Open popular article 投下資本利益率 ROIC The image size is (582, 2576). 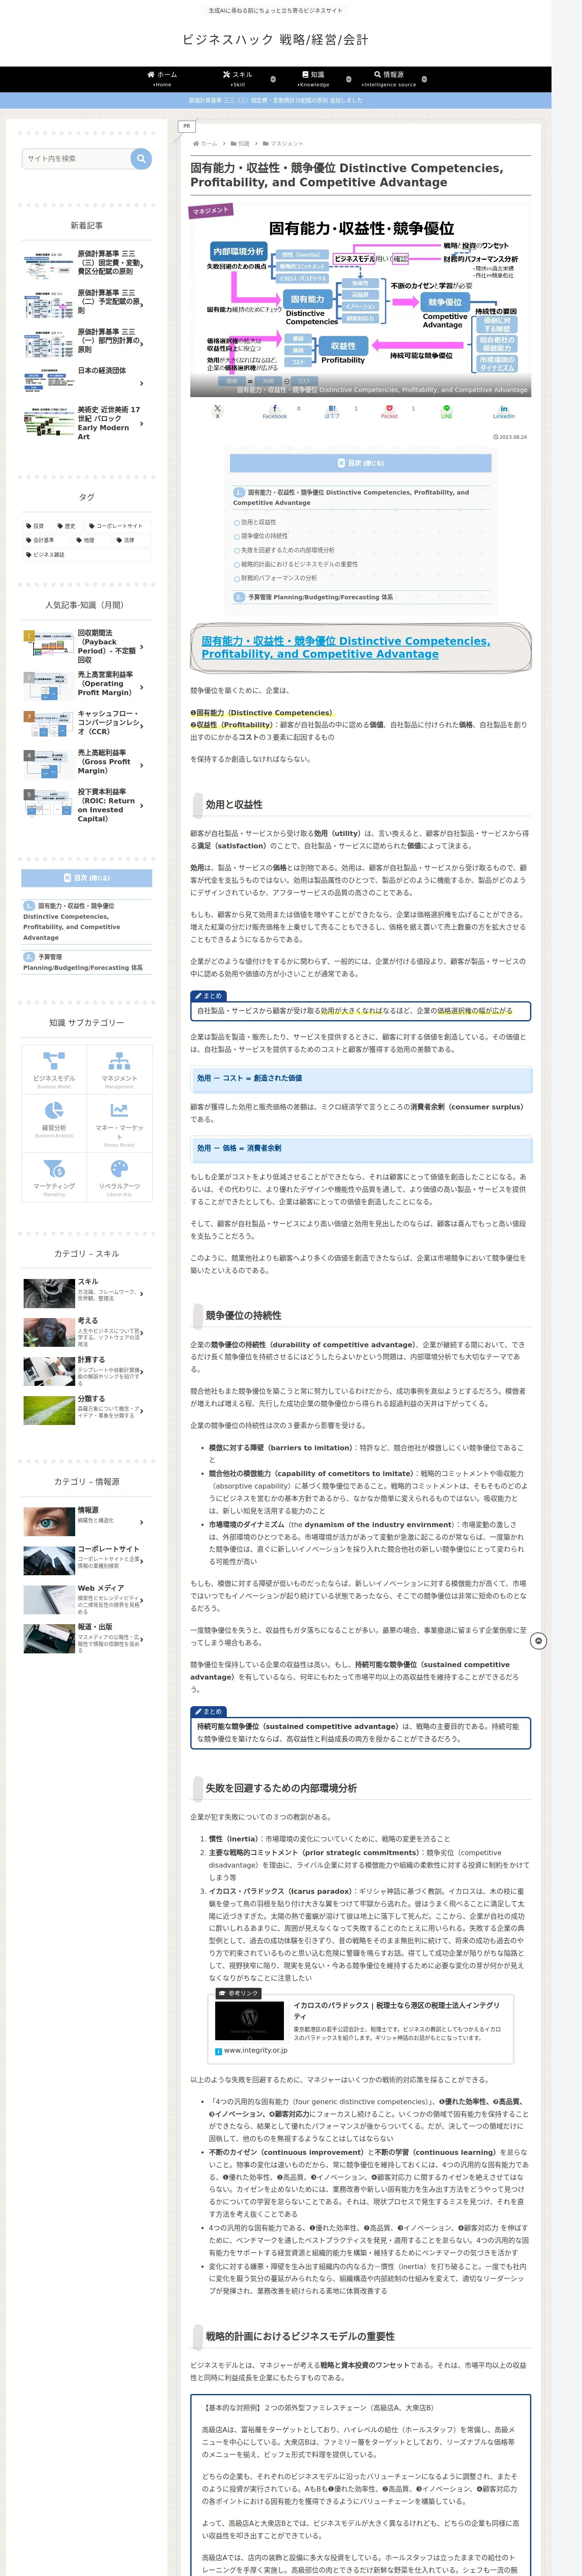coord(87,806)
